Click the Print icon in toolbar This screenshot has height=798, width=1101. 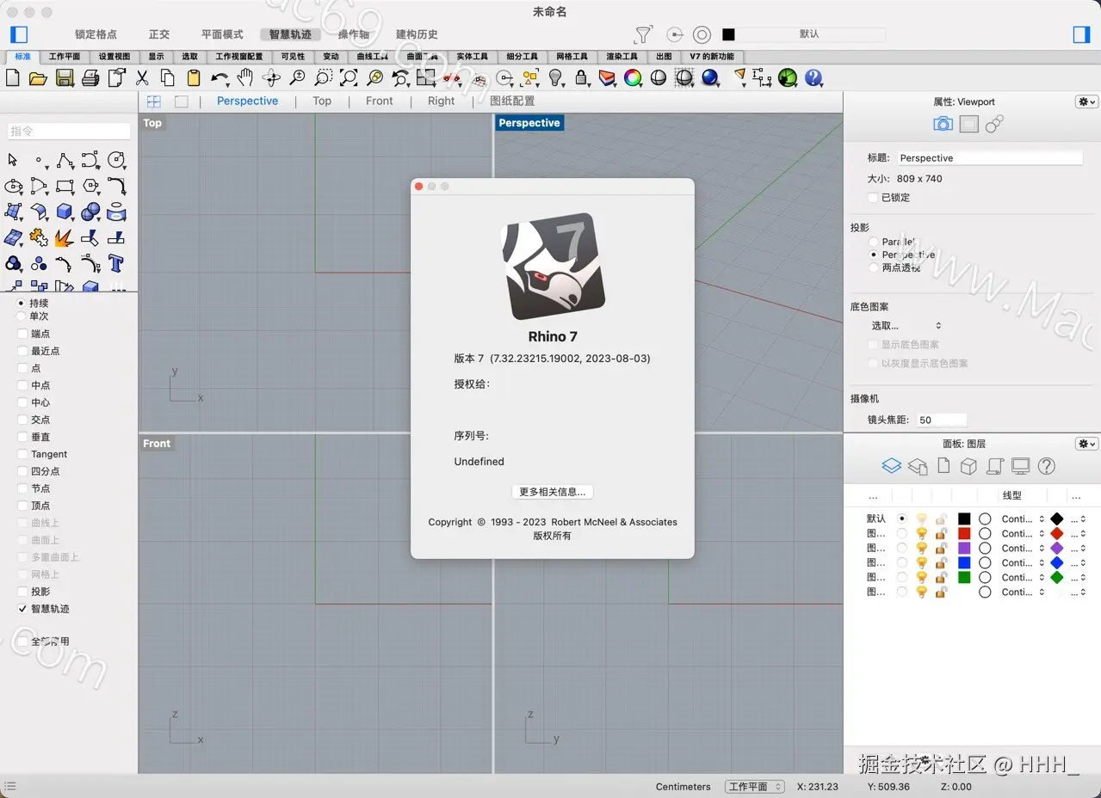tap(90, 78)
